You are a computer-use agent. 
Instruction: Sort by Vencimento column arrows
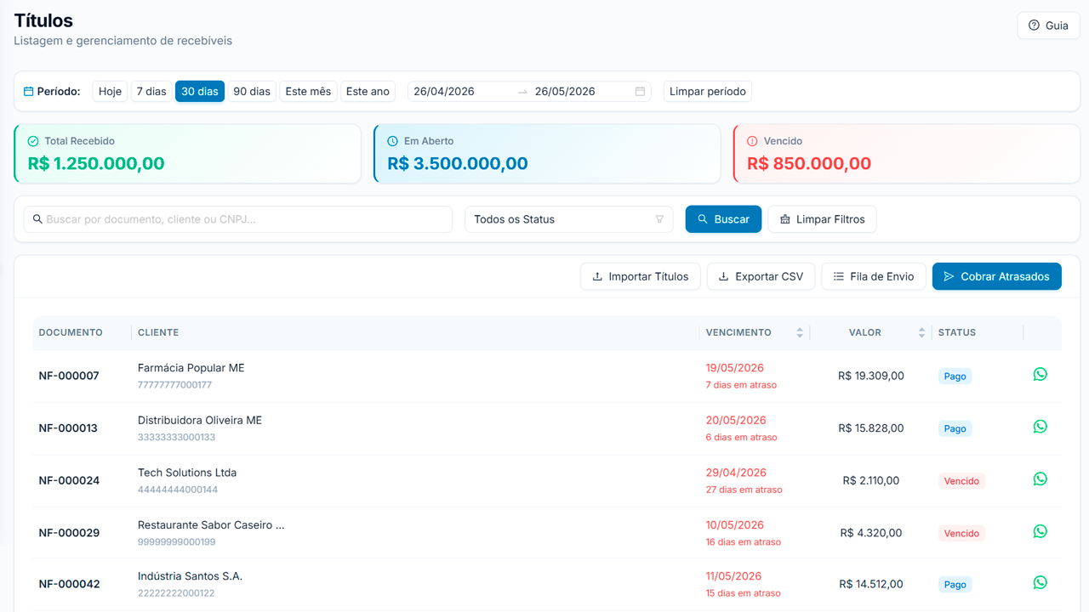click(800, 332)
